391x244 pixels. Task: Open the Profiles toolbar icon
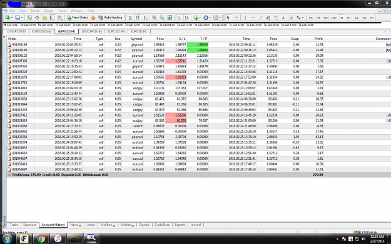(18, 17)
